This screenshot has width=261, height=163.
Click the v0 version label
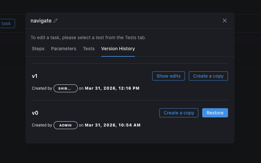[35, 113]
